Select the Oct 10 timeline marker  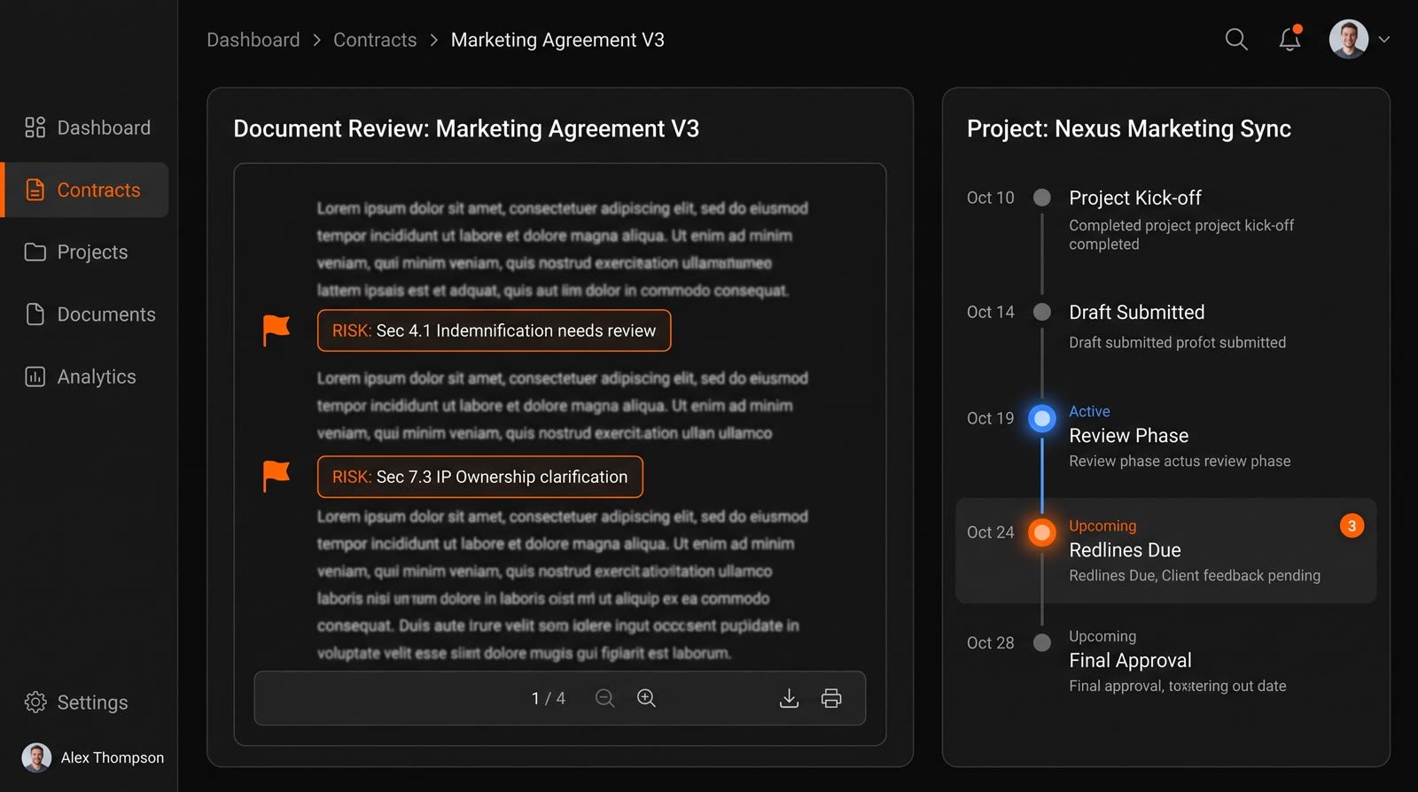[1042, 198]
